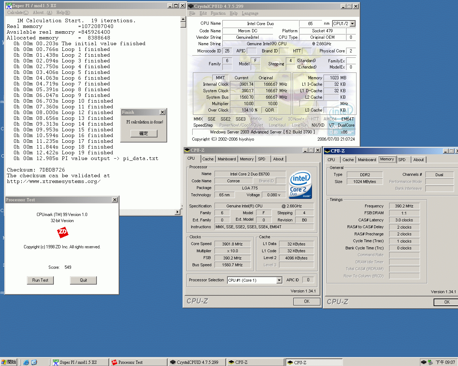Viewport: 458px width, 366px height.
Task: Open Language menu in CrystalCPUID
Action: pyautogui.click(x=250, y=13)
